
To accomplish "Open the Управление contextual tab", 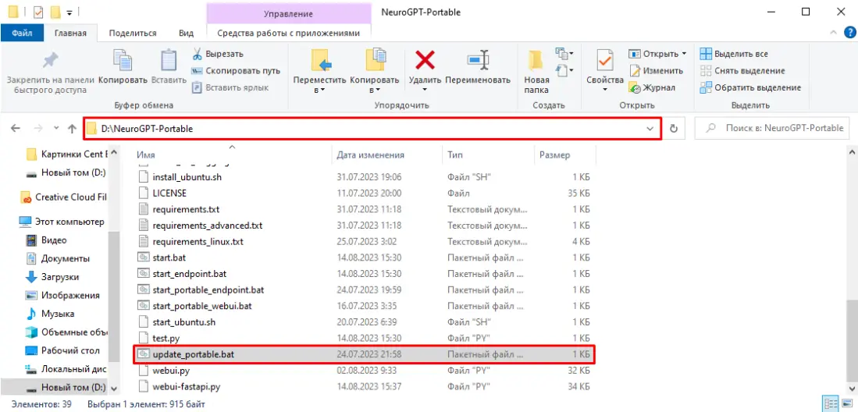I will tap(288, 14).
